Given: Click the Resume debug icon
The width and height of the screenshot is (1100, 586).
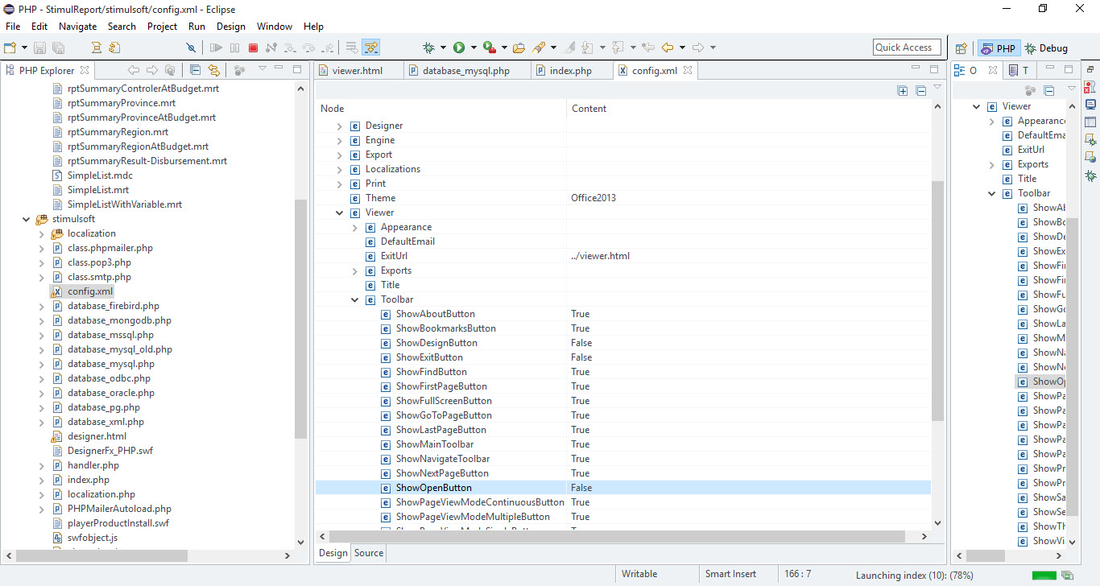Looking at the screenshot, I should (x=216, y=47).
